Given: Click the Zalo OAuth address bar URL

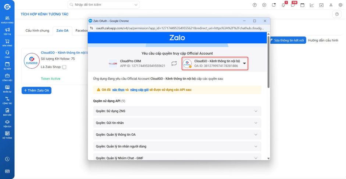Looking at the screenshot, I should click(180, 28).
